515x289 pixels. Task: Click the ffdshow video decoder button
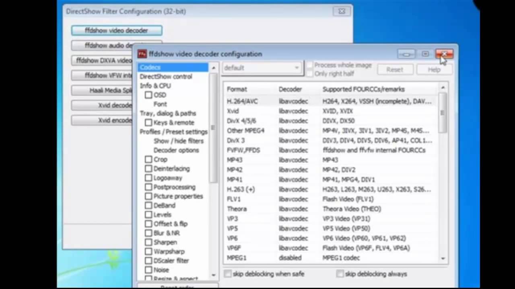point(117,31)
